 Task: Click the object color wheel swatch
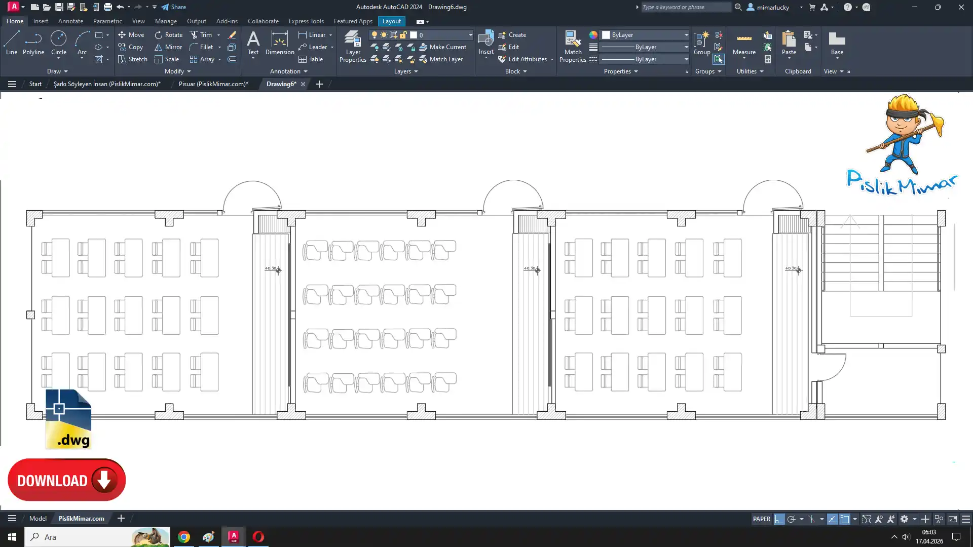[x=593, y=35]
